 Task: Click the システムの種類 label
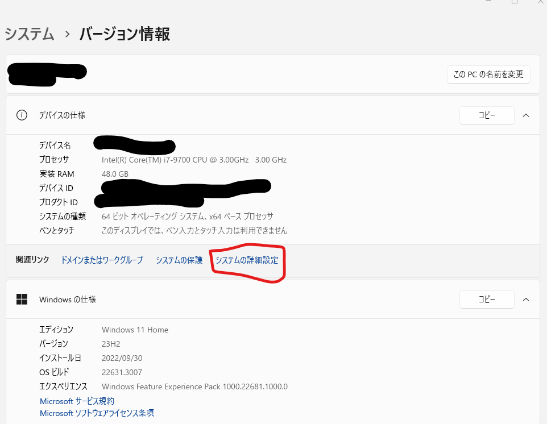[x=63, y=216]
